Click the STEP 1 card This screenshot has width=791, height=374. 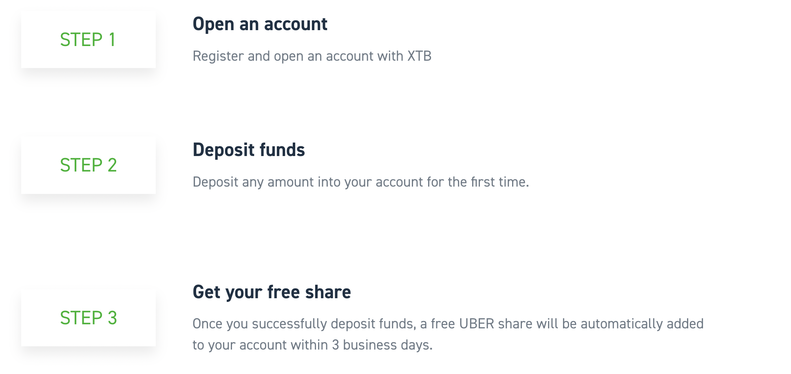tap(88, 40)
